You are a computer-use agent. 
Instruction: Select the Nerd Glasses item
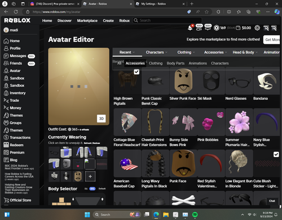[x=239, y=81]
